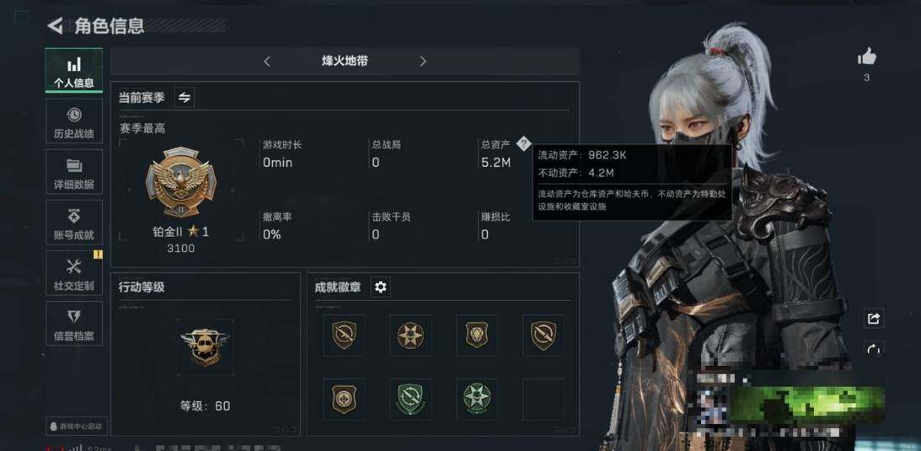Open achievement badge settings gear
The height and width of the screenshot is (451, 921).
(381, 287)
